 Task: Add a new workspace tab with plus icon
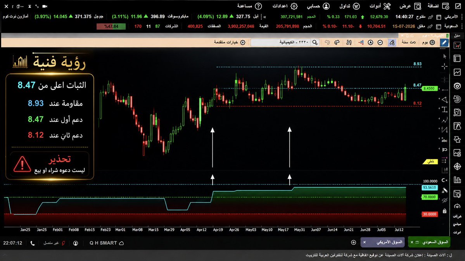[353, 242]
